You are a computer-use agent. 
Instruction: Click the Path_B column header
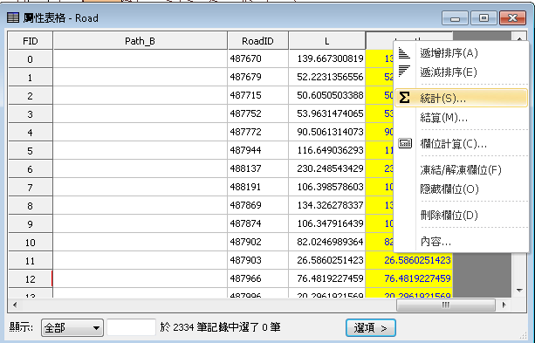(141, 41)
